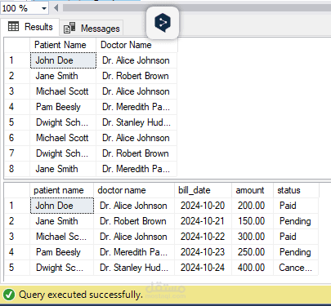331x306 pixels.
Task: Click the bill_date column header
Action: click(x=204, y=190)
